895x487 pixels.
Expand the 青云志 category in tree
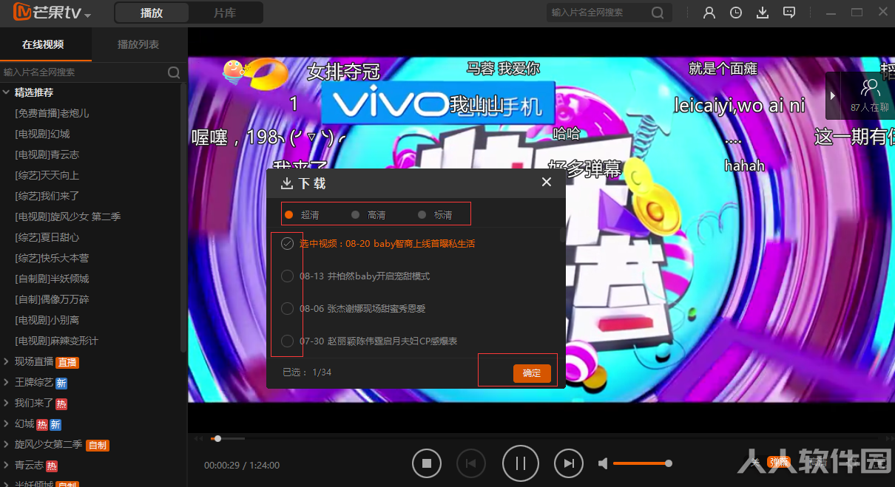tap(7, 466)
